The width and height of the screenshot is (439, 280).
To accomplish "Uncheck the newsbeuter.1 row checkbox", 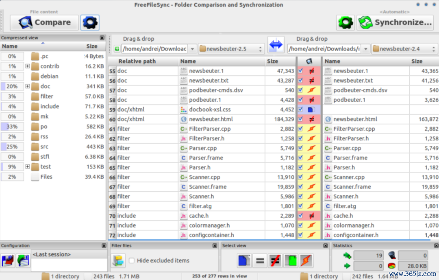I will tap(300, 71).
